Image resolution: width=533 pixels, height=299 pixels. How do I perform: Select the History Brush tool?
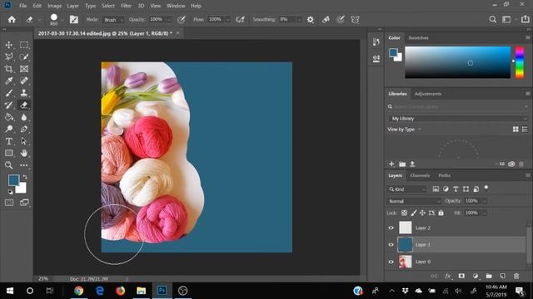(9, 105)
